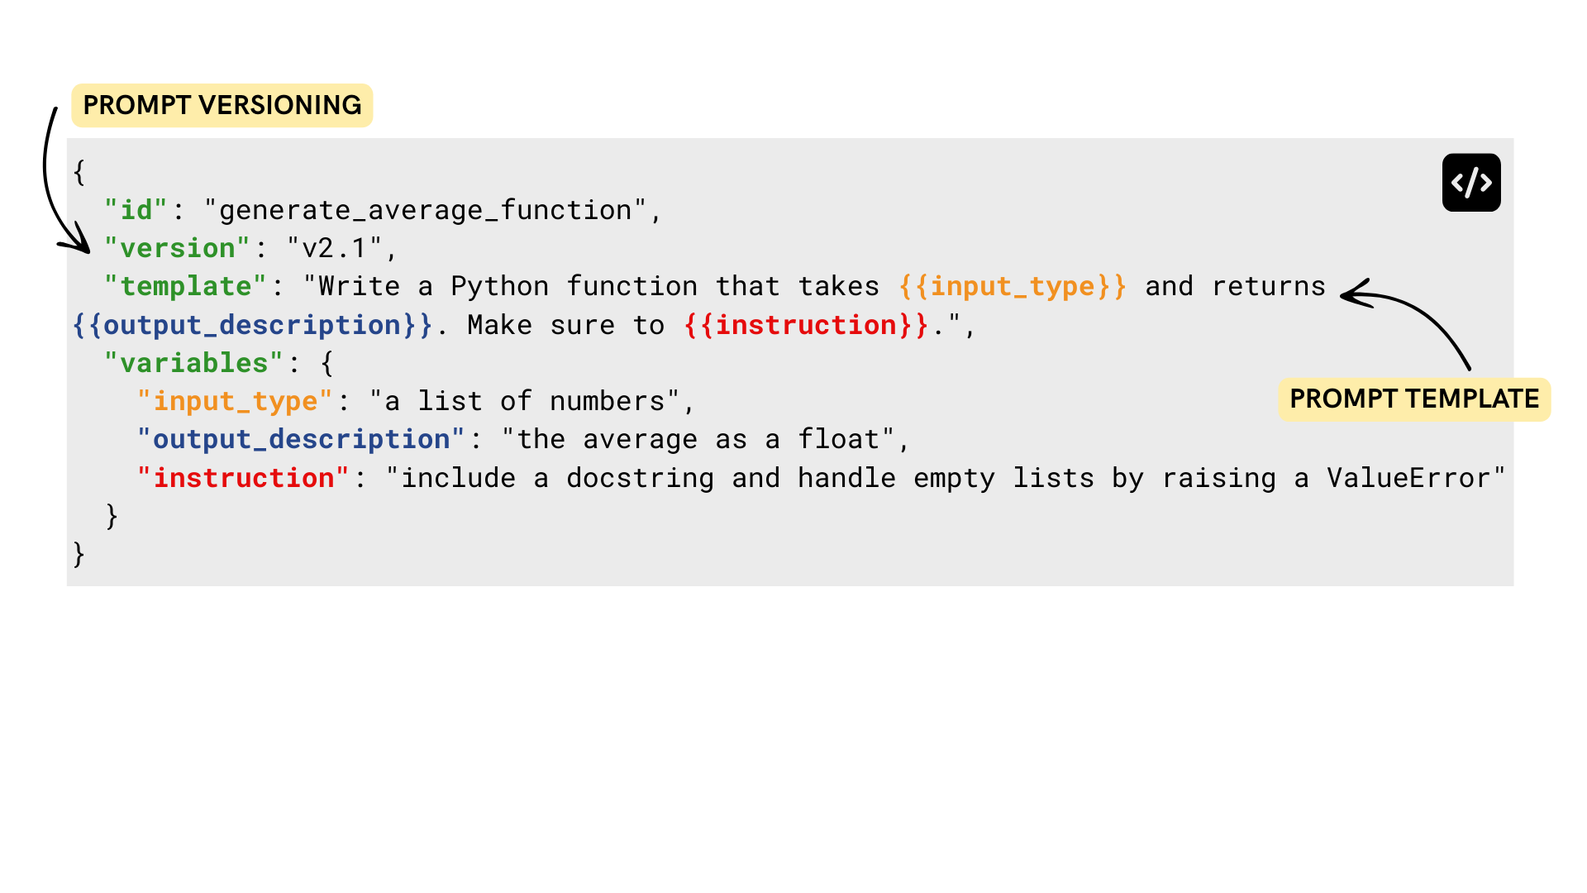Click the blue {{output_description}} placeholder in template

(252, 325)
